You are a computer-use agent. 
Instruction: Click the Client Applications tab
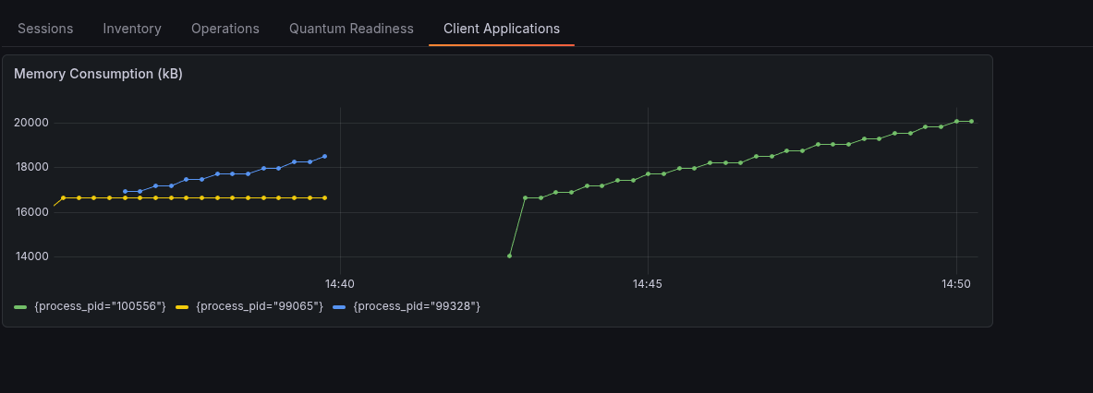click(x=501, y=29)
